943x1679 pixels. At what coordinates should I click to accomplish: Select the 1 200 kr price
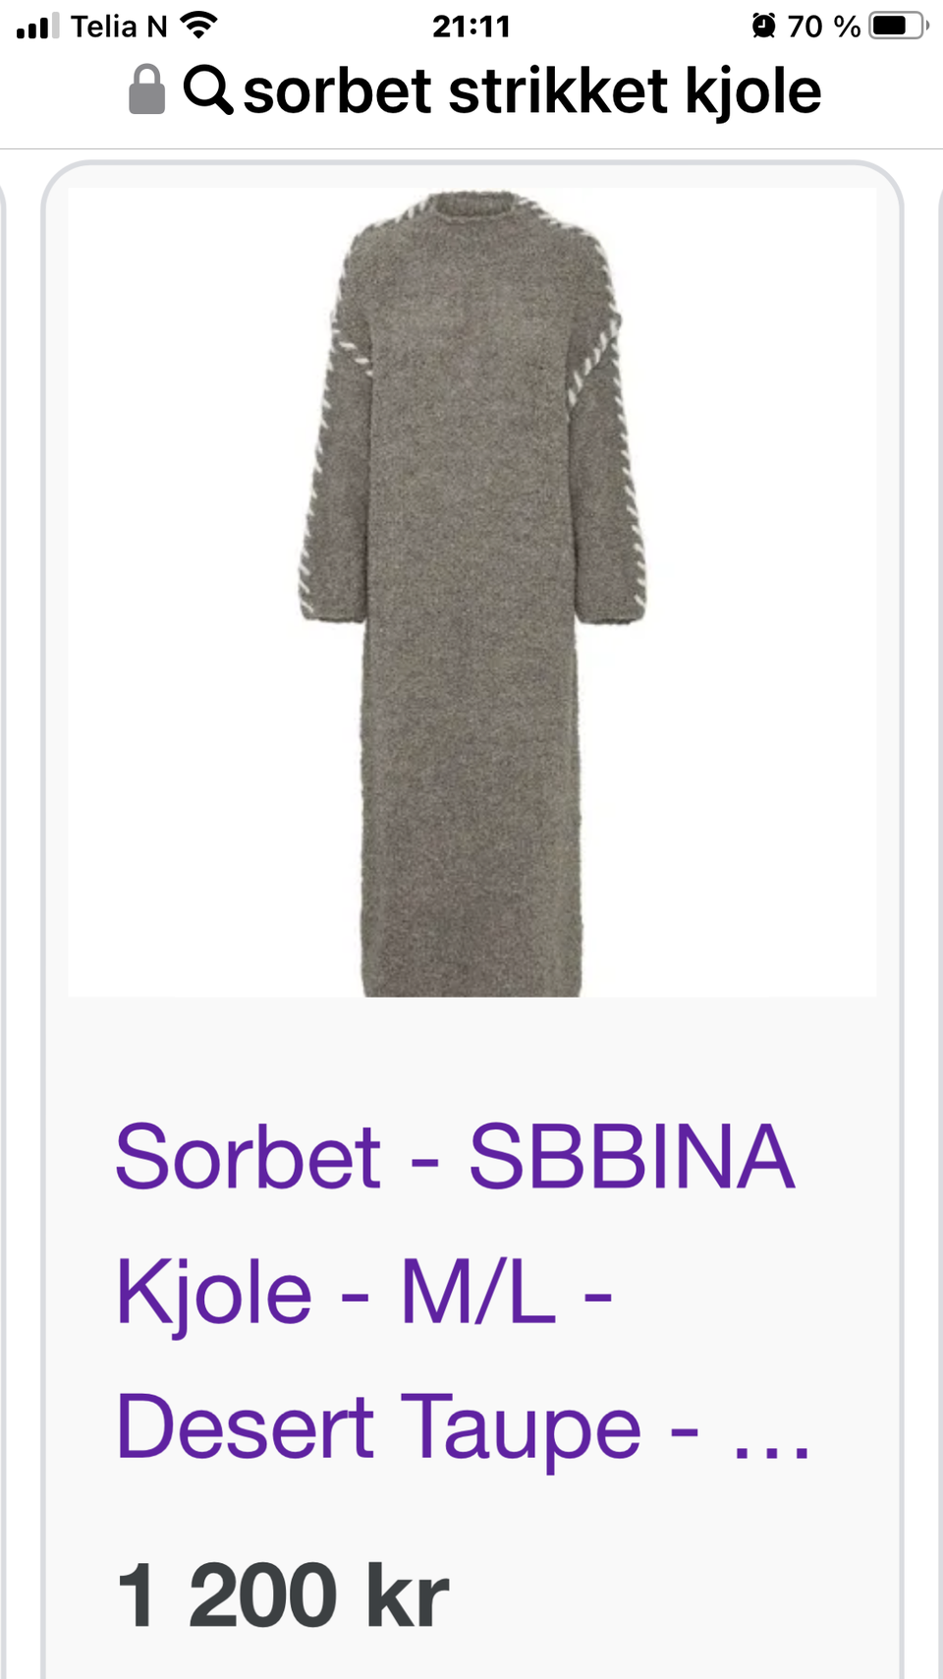pyautogui.click(x=283, y=1595)
